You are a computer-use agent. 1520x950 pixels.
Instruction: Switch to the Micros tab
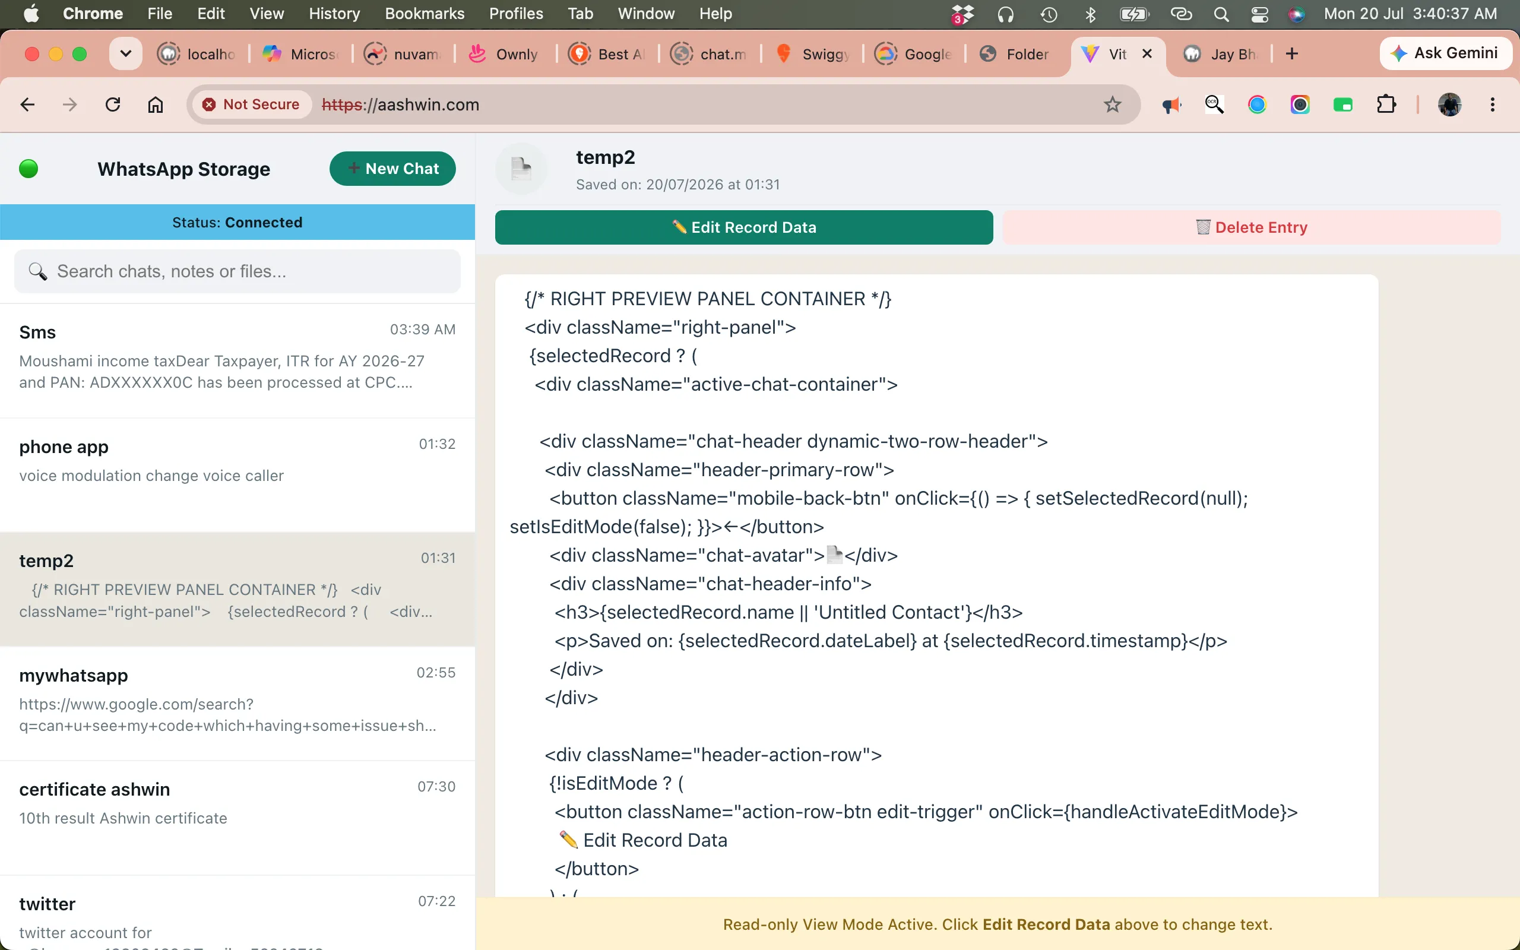(x=300, y=54)
